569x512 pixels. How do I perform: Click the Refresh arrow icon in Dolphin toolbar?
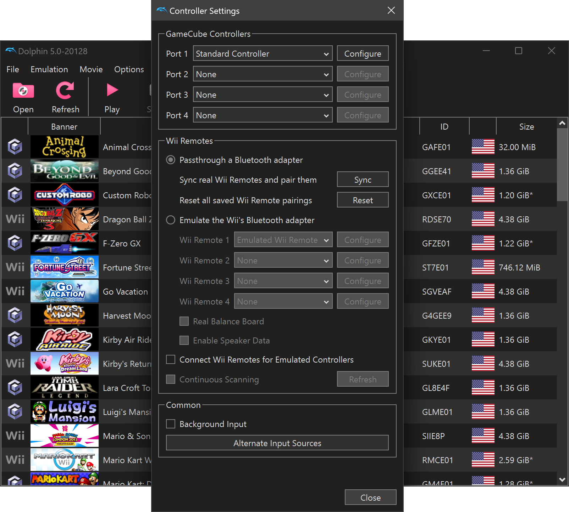[x=65, y=90]
